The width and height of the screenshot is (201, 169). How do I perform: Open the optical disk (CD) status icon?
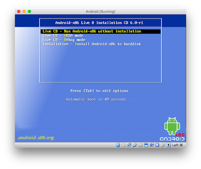(124, 145)
